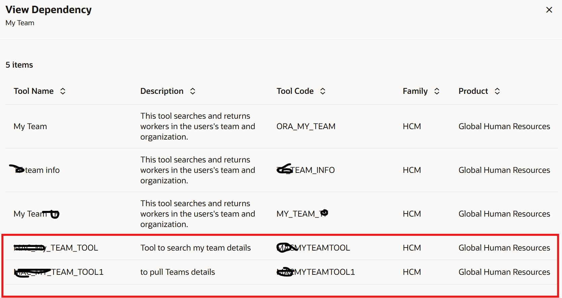Viewport: 562px width, 298px height.
Task: Sort by Description column arrows
Action: pos(193,91)
